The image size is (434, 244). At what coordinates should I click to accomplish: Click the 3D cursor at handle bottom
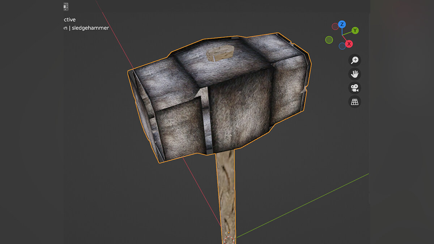click(229, 239)
